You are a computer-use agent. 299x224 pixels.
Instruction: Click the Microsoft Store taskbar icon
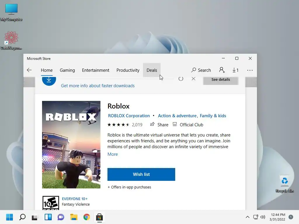(x=99, y=217)
